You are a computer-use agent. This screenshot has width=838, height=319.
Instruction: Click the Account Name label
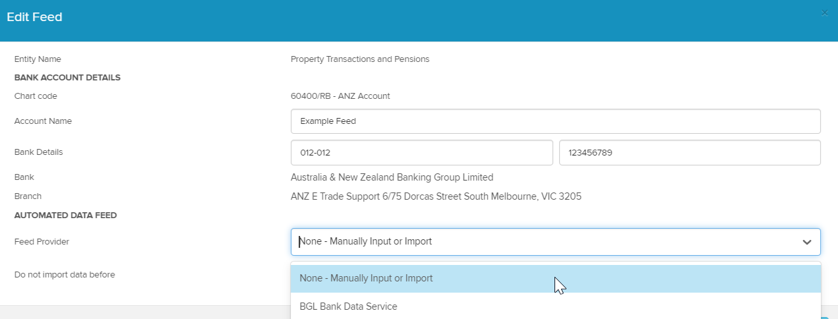pyautogui.click(x=43, y=121)
